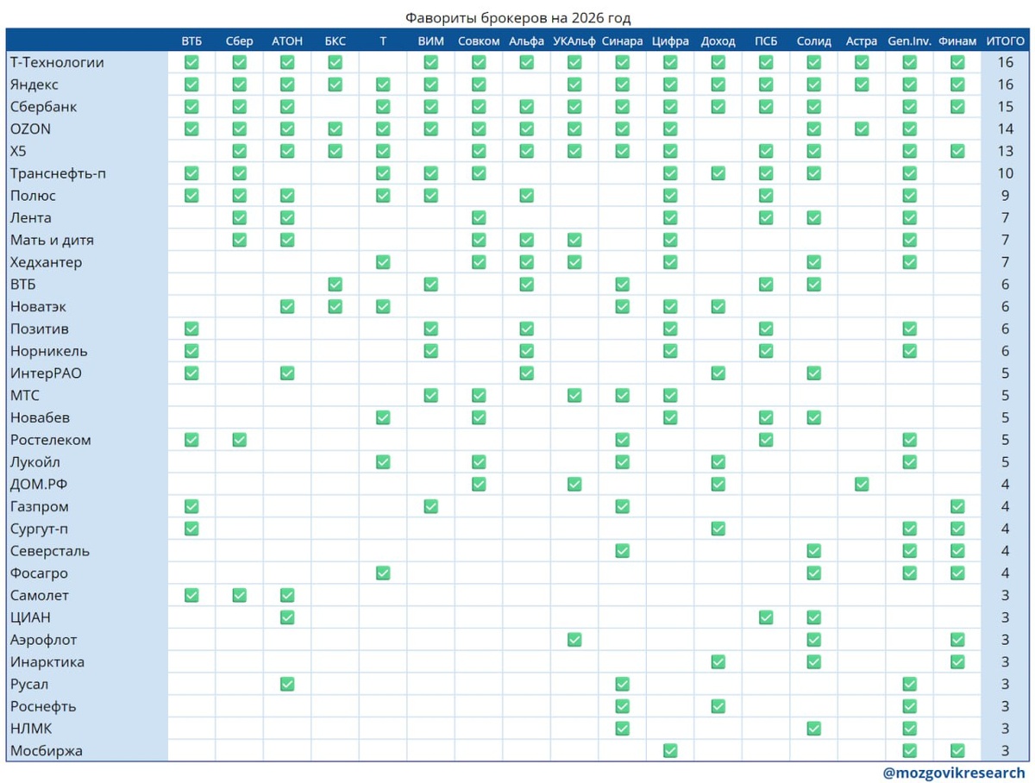Select the Мать и дитя row label
The width and height of the screenshot is (1035, 783).
coord(52,240)
